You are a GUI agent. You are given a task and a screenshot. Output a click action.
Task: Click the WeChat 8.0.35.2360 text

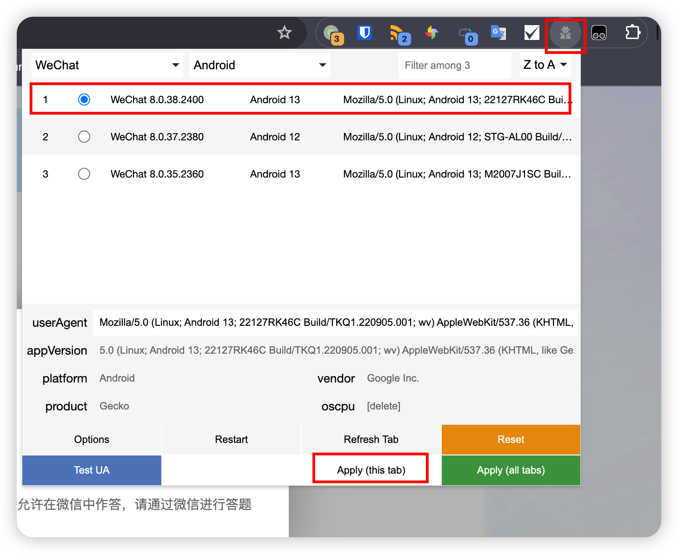(x=157, y=174)
